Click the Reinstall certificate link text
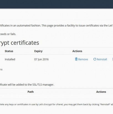 point(102,59)
